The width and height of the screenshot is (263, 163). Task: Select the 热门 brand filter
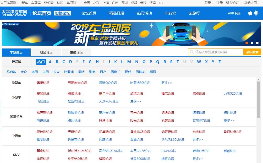pyautogui.click(x=41, y=62)
